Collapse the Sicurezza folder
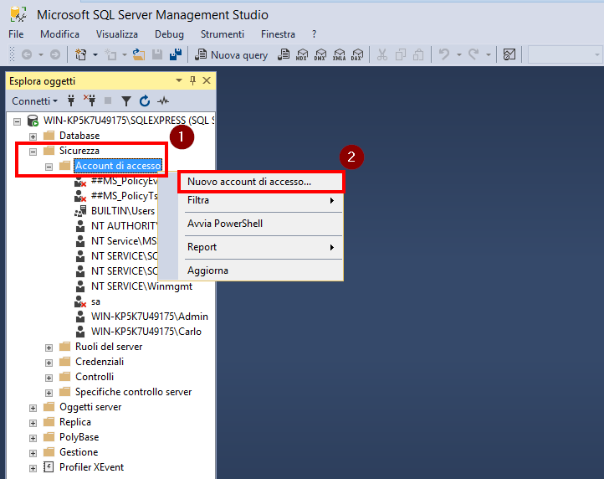 click(x=33, y=152)
